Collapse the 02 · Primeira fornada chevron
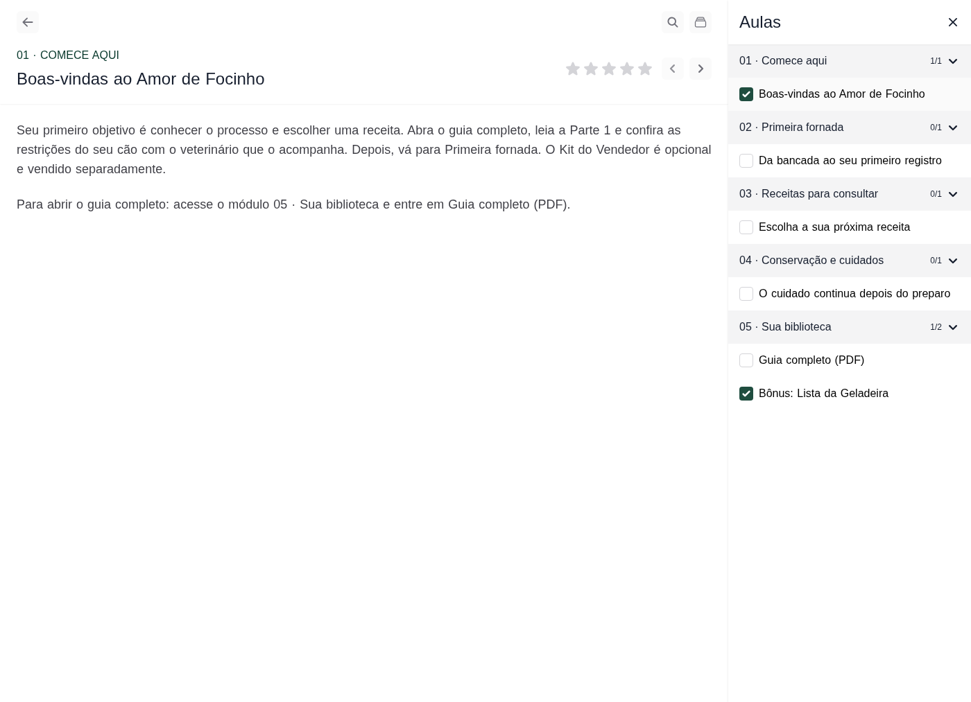The width and height of the screenshot is (971, 702). coord(953,128)
